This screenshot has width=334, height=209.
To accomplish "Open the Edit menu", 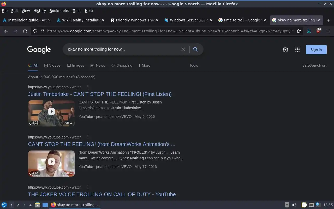I will [15, 11].
